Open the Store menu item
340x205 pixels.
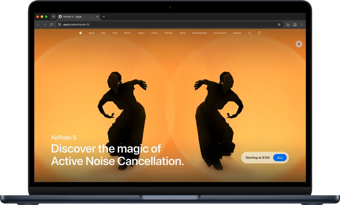pyautogui.click(x=92, y=33)
